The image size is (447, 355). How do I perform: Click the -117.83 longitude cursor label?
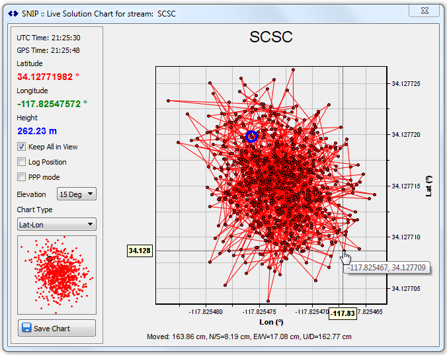click(x=343, y=313)
